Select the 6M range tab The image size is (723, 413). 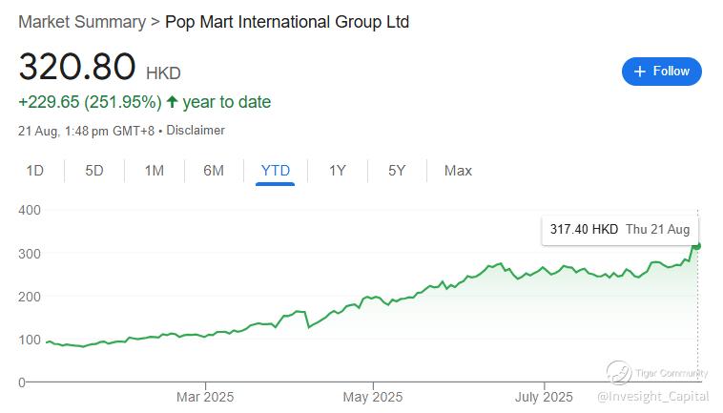tap(214, 171)
